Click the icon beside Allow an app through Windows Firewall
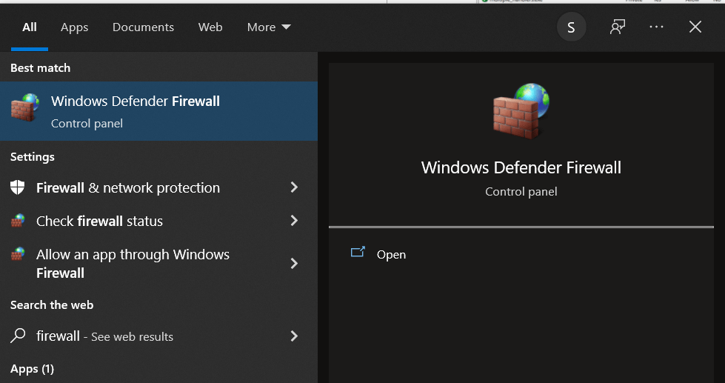The height and width of the screenshot is (383, 725). coord(19,254)
